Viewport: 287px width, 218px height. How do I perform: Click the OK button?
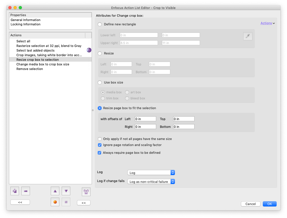pos(269,204)
